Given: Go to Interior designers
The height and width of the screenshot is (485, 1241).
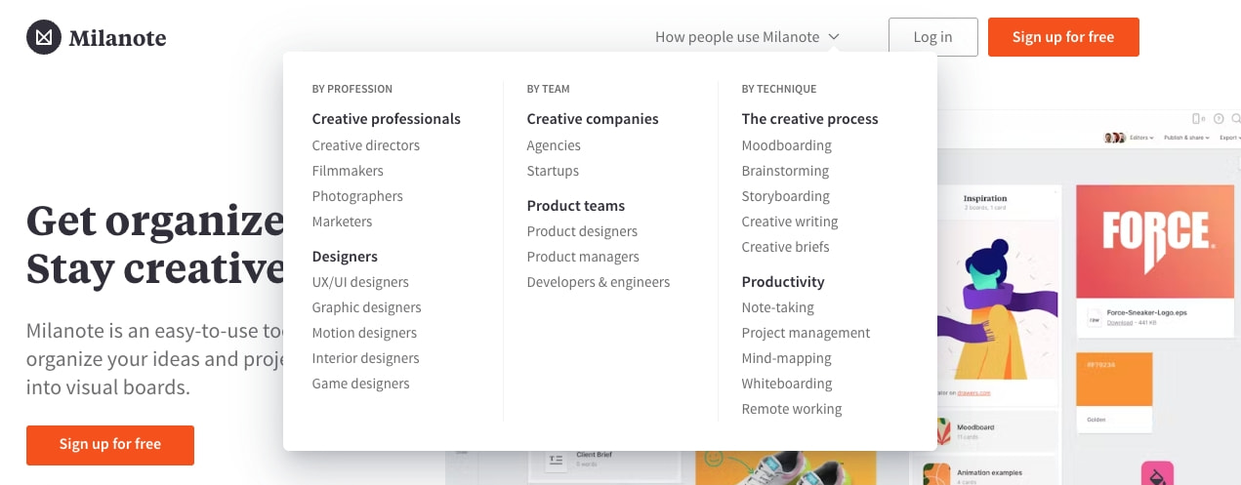Looking at the screenshot, I should point(365,358).
